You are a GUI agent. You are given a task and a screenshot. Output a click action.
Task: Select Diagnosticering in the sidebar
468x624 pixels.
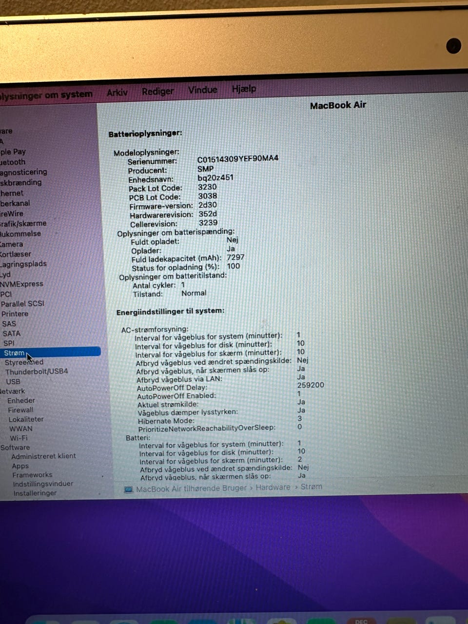point(23,172)
